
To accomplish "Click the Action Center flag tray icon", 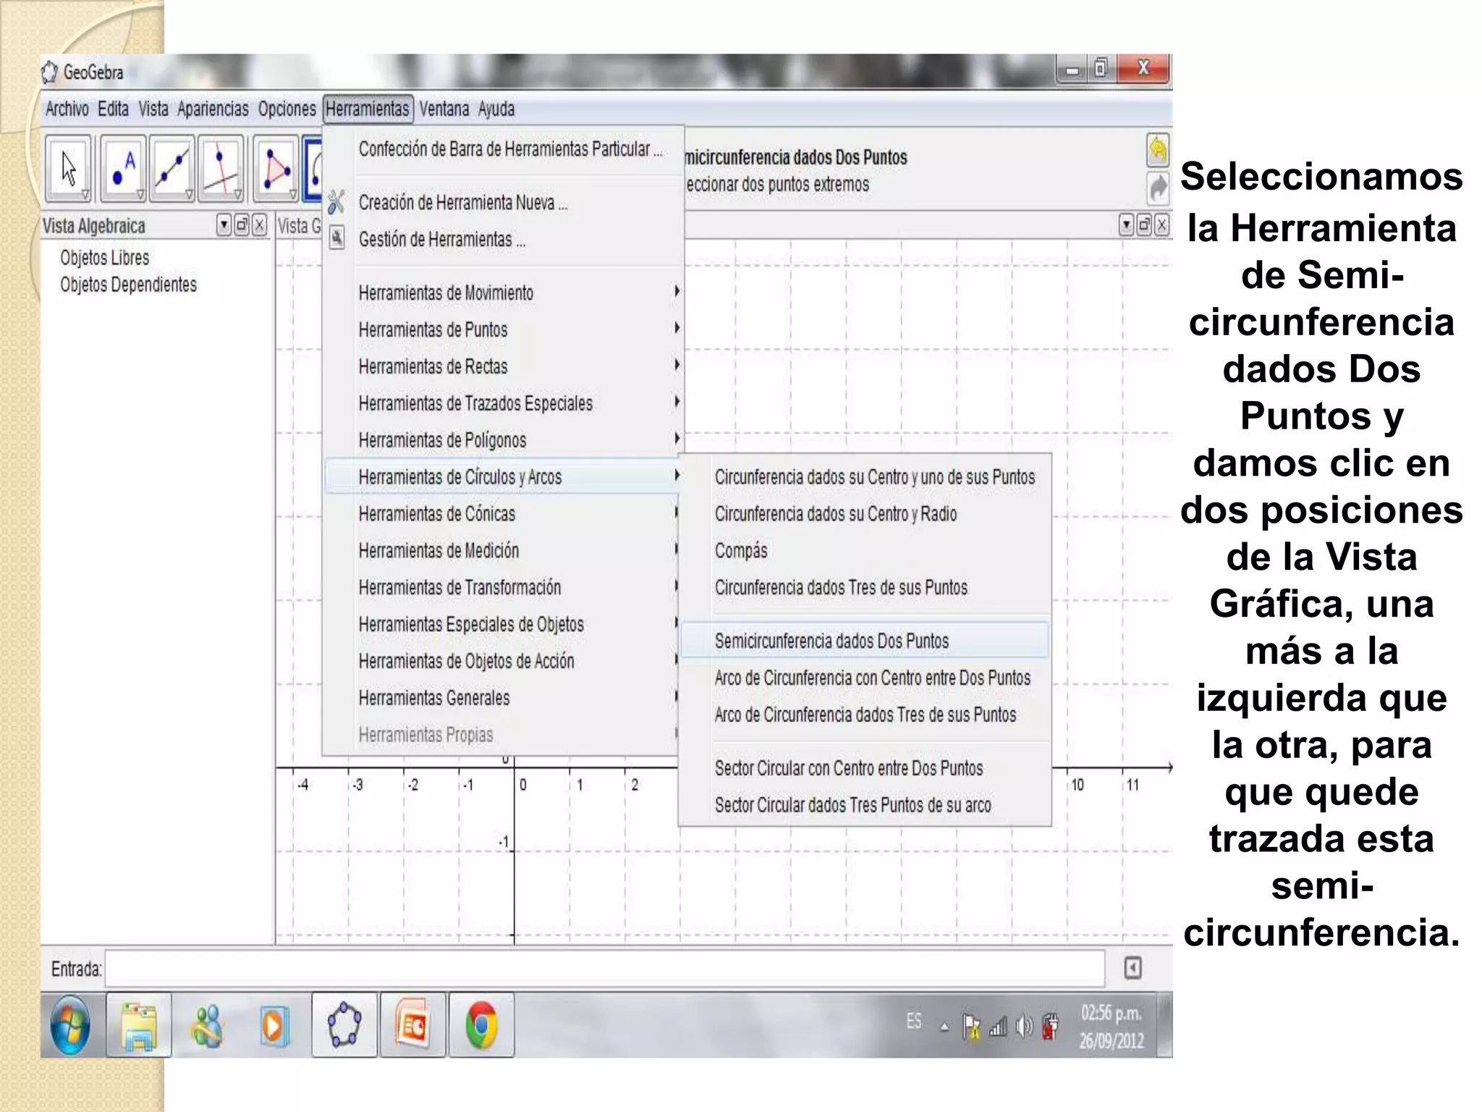I will click(x=972, y=1026).
